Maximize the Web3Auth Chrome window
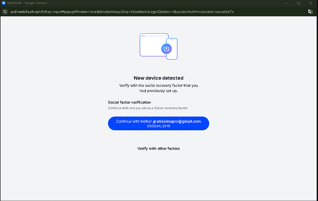Viewport: 318px width, 201px height. pos(299,3)
